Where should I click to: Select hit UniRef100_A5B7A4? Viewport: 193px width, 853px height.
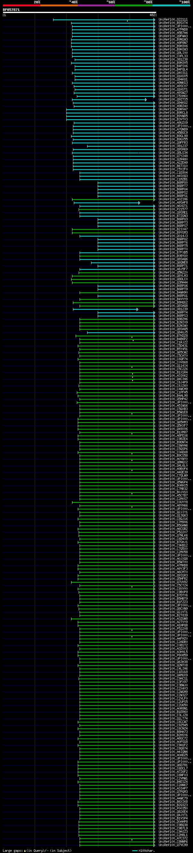pos(173,33)
